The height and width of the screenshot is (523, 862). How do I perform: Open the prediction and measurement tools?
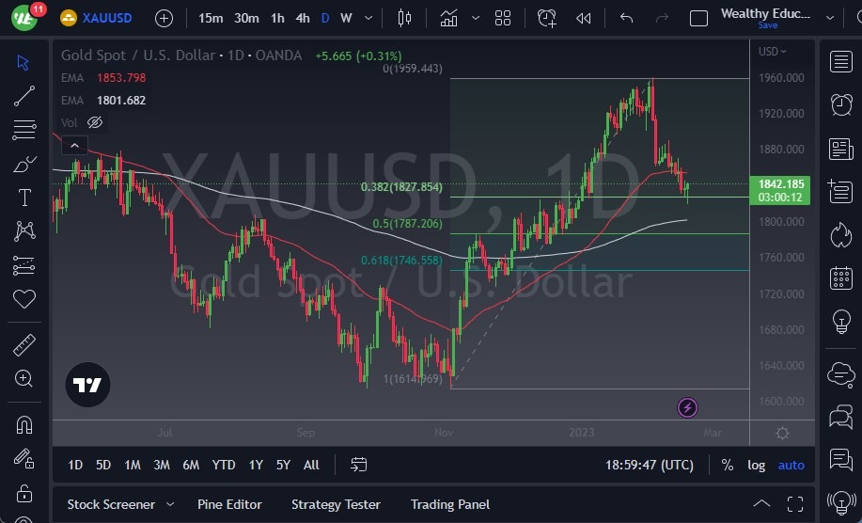coord(24,265)
